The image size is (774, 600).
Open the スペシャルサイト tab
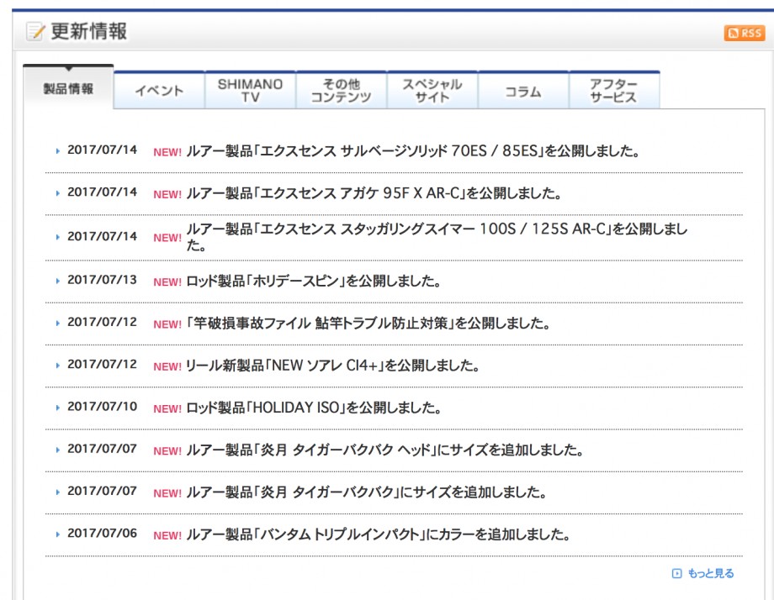[x=432, y=90]
